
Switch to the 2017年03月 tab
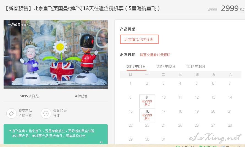pos(196,66)
